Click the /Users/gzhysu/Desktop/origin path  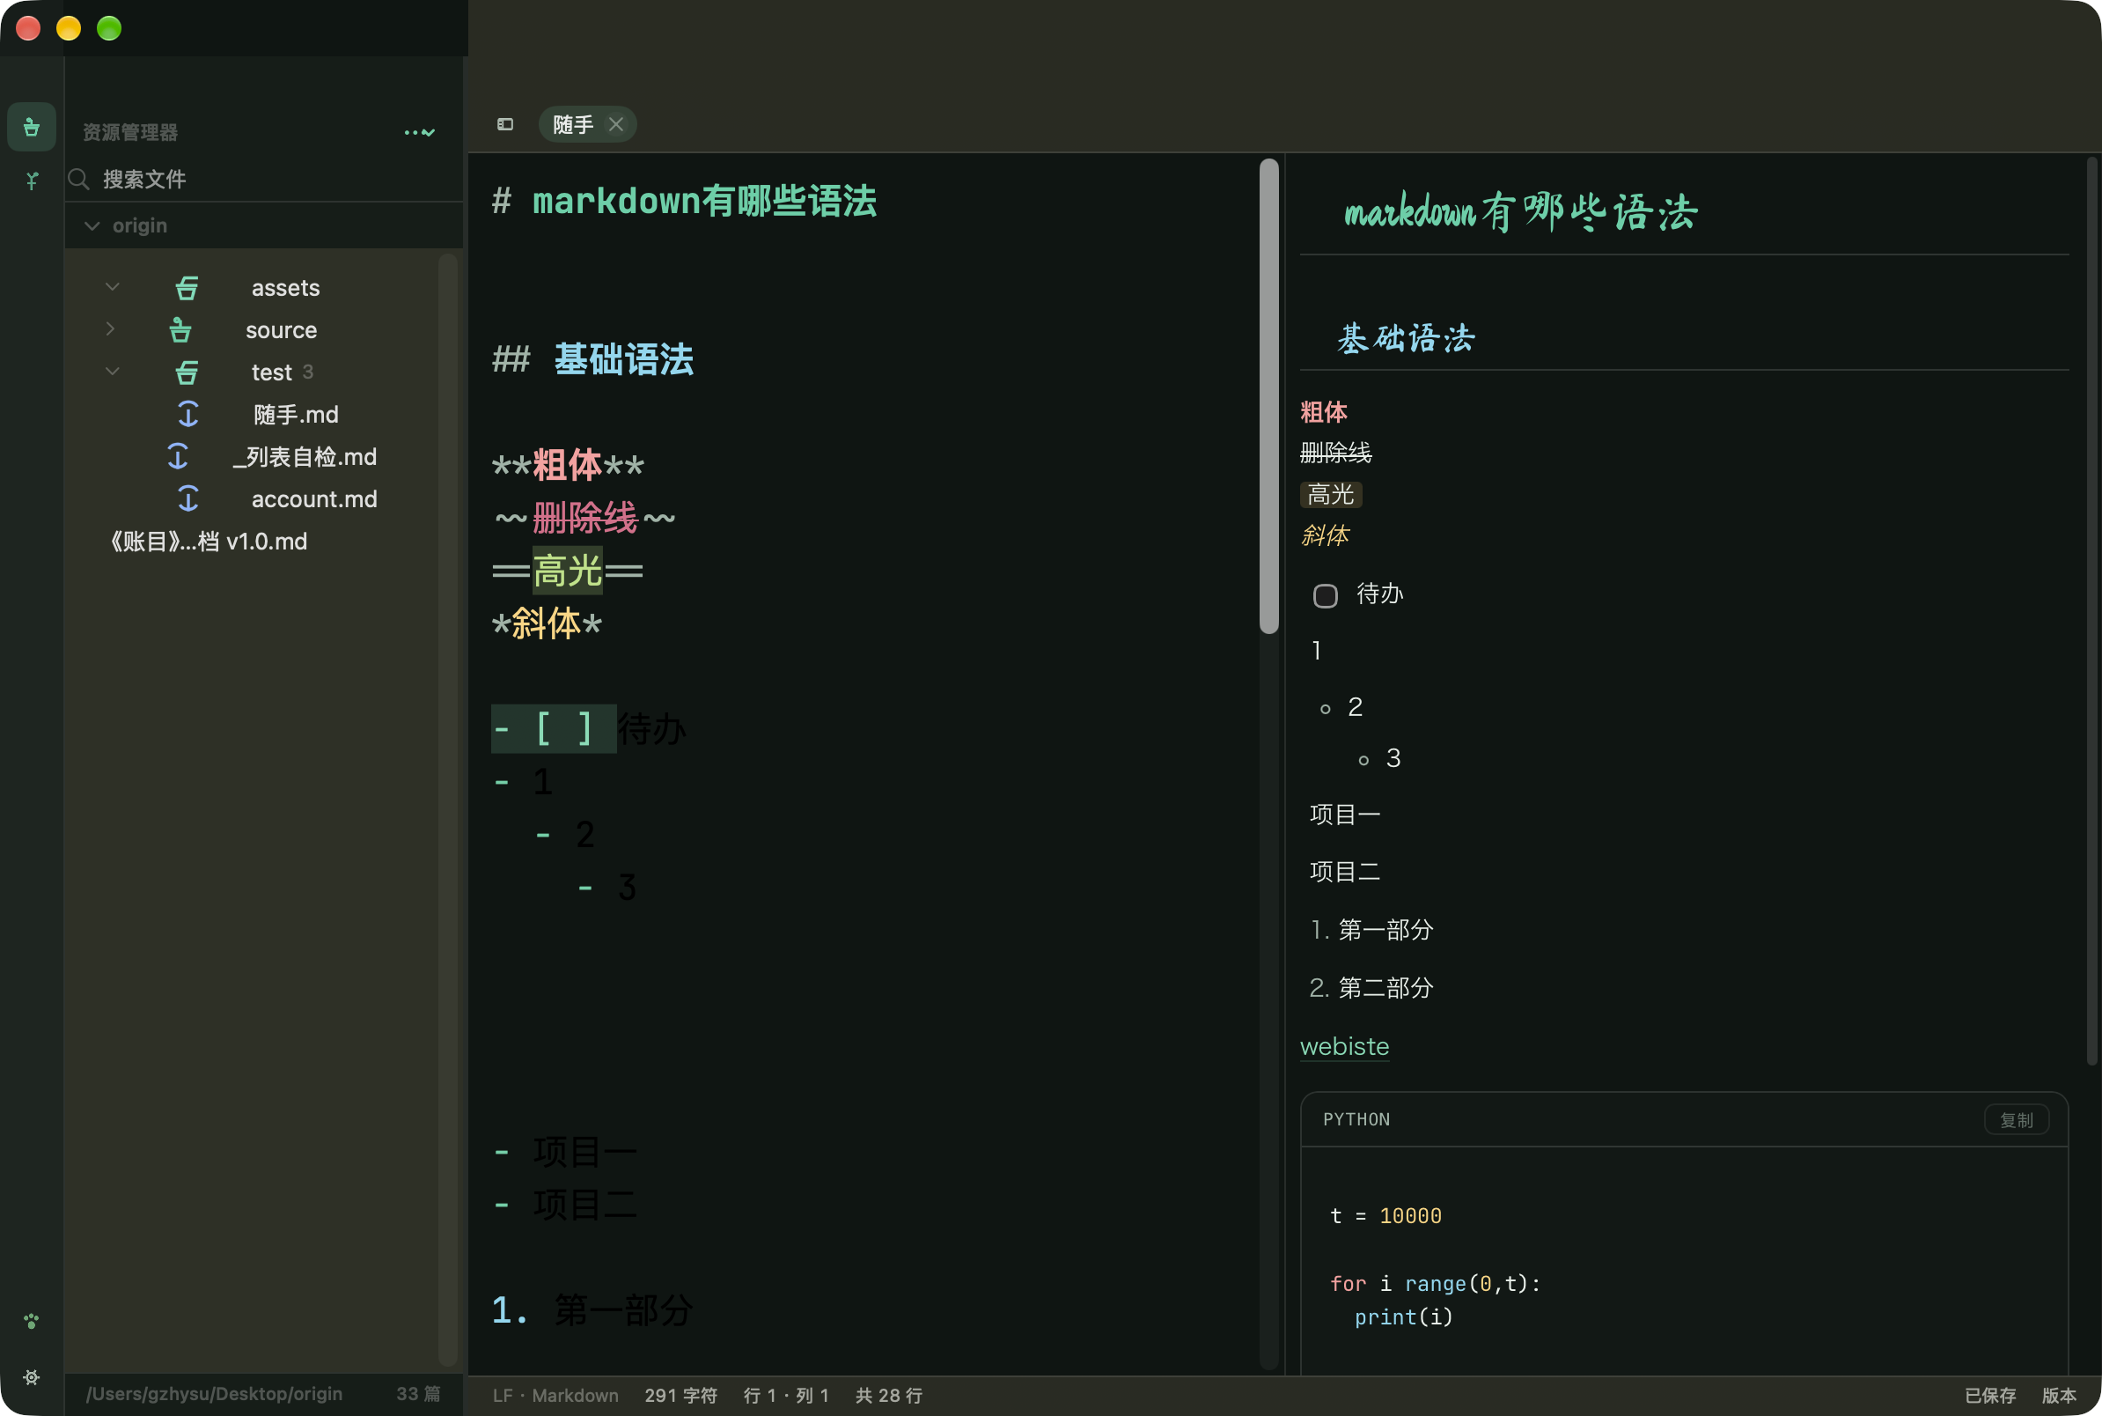[214, 1393]
